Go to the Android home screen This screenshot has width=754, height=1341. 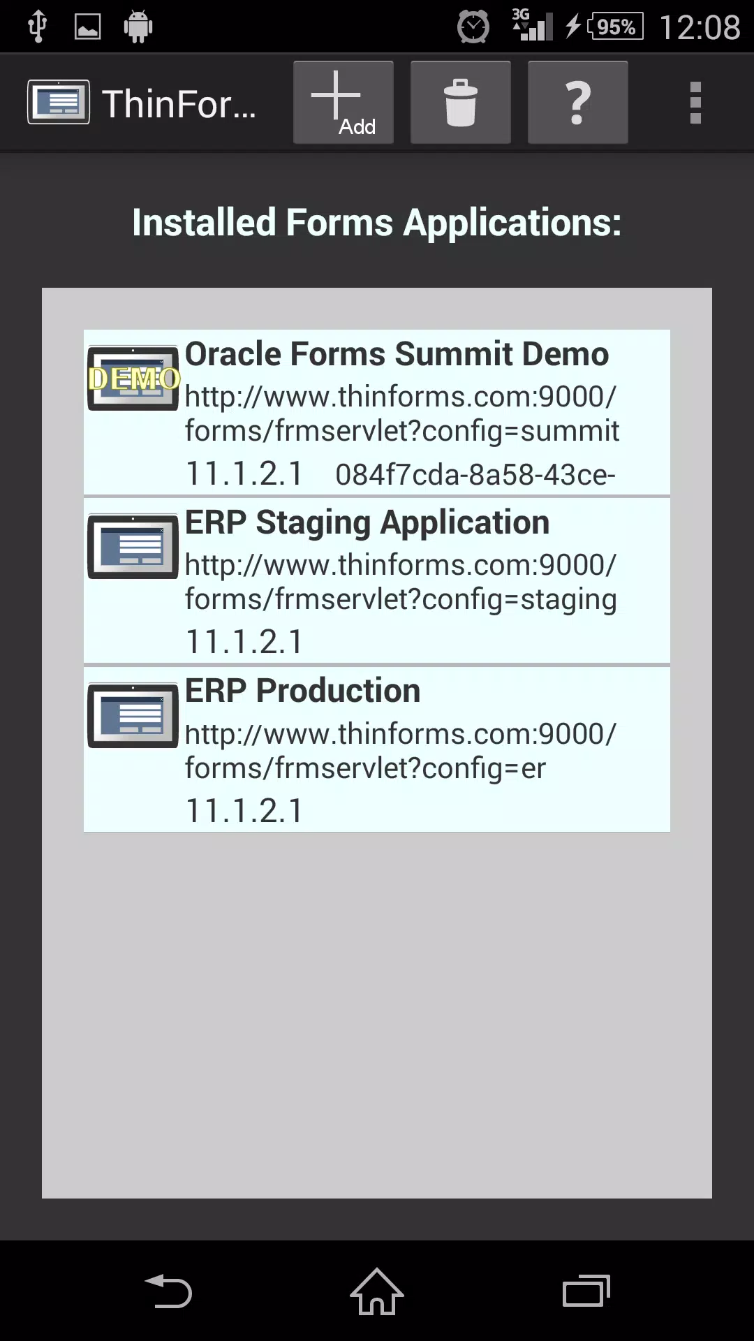[x=377, y=1291]
